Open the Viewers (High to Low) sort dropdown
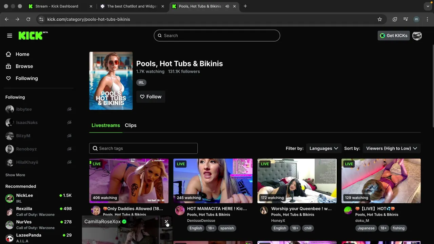 click(x=392, y=148)
